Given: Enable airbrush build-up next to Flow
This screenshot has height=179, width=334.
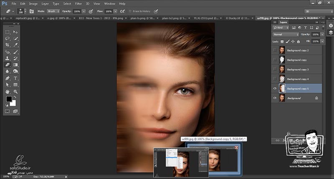Looking at the screenshot, I should coord(122,11).
